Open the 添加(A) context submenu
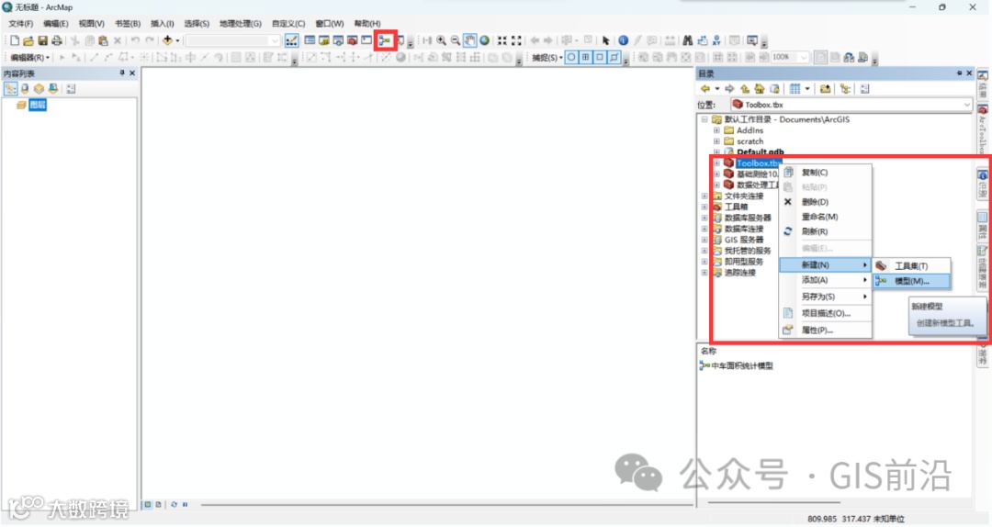The width and height of the screenshot is (992, 527). (825, 280)
